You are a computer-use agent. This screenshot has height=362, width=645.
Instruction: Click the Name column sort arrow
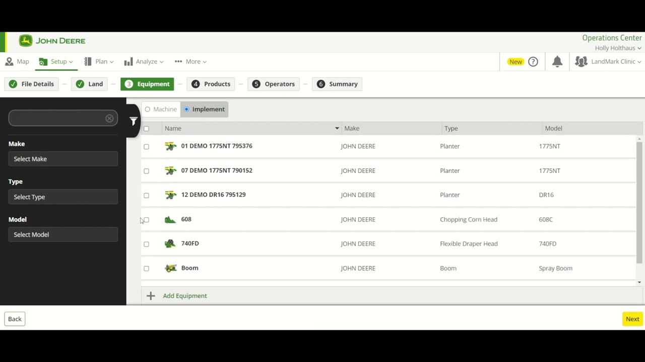click(337, 128)
